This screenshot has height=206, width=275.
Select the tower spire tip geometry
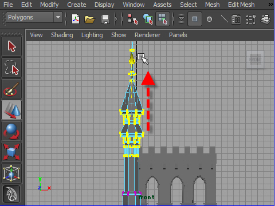[x=132, y=59]
